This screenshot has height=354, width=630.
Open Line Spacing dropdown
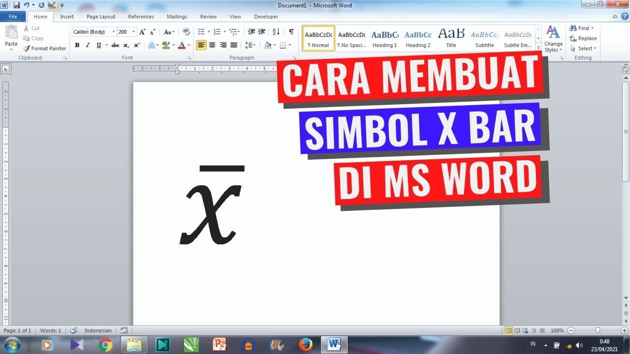pos(250,45)
